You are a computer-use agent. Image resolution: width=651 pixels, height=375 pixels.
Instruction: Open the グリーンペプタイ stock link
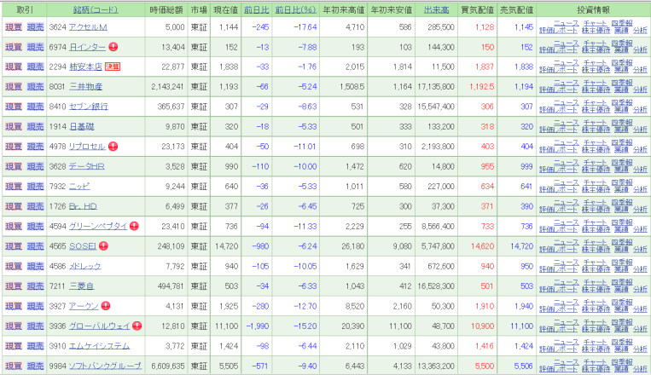pos(98,226)
